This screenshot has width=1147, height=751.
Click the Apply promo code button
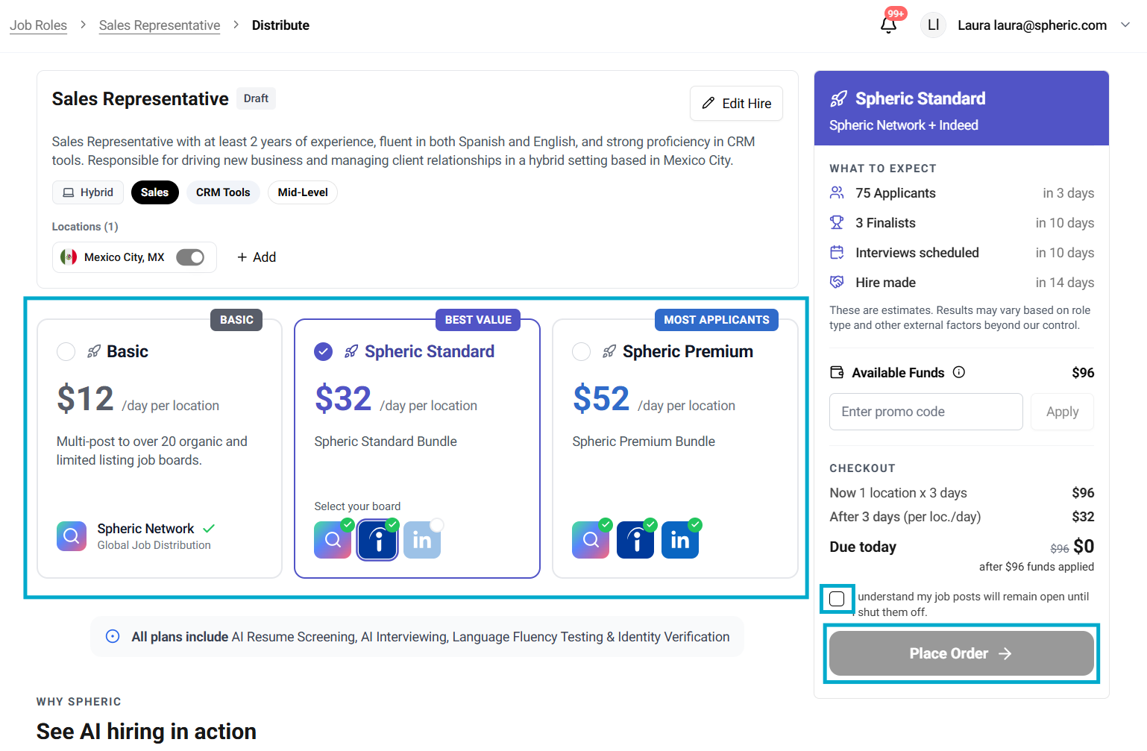(x=1062, y=412)
